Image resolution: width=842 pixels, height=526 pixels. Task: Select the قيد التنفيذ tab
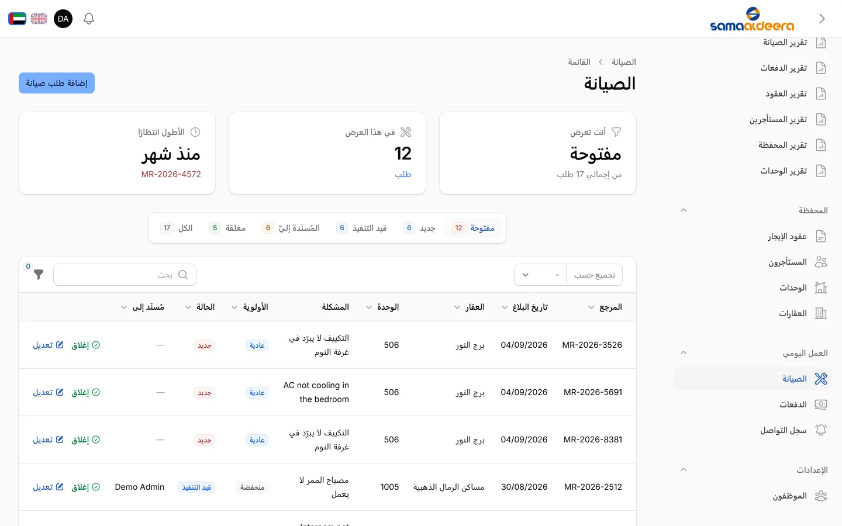tap(361, 228)
